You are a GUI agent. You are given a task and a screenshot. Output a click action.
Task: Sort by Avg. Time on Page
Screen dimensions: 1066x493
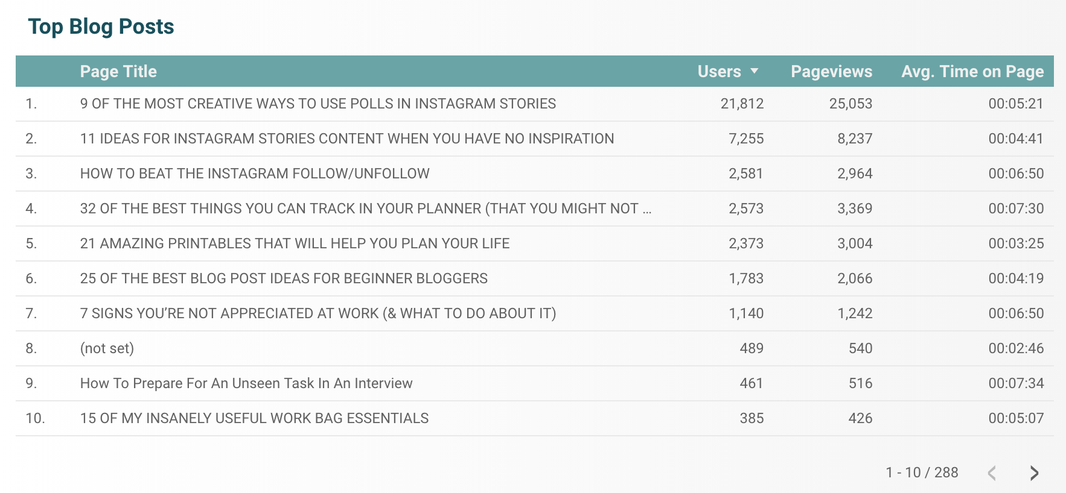point(972,71)
